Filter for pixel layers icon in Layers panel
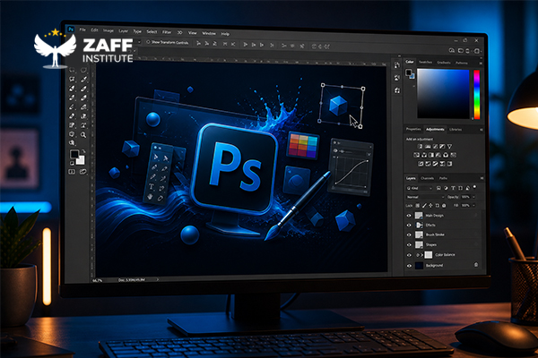 click(x=438, y=188)
